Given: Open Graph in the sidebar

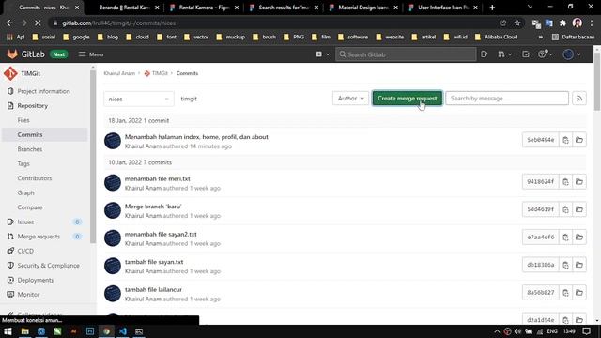Looking at the screenshot, I should [x=25, y=193].
